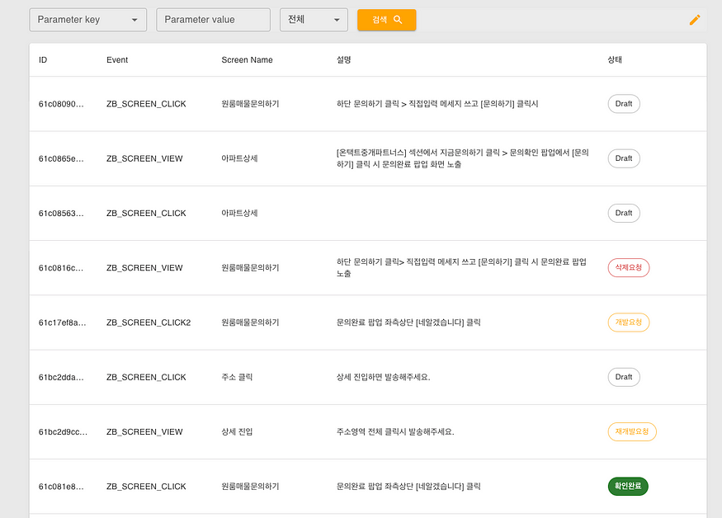The height and width of the screenshot is (518, 722).
Task: Click ZB_SCREEN_CLICK in row 61c081e8
Action: (146, 487)
